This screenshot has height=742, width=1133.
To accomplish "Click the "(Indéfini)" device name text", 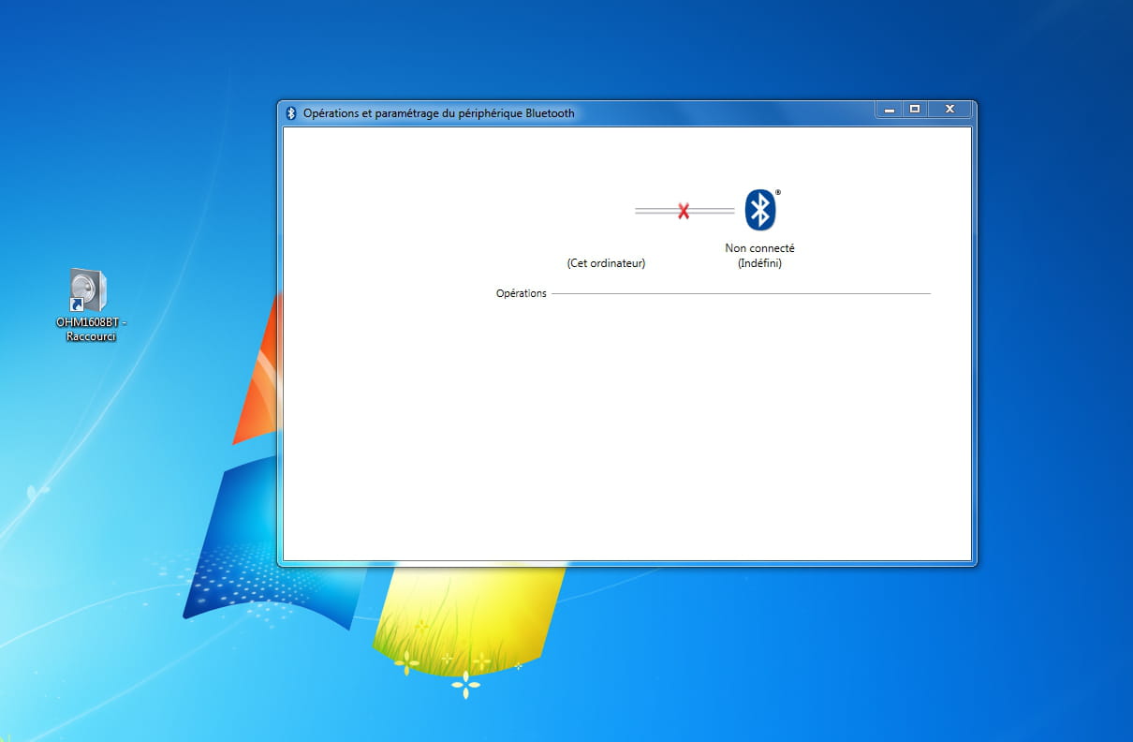I will [759, 263].
